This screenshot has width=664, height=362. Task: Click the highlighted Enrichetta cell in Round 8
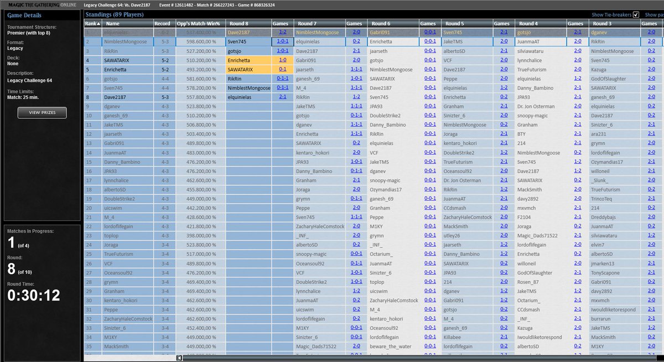248,60
